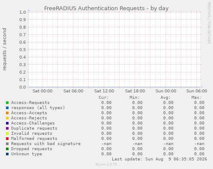Select the bad signature gray swatch
213x169 pixels.
click(7, 144)
